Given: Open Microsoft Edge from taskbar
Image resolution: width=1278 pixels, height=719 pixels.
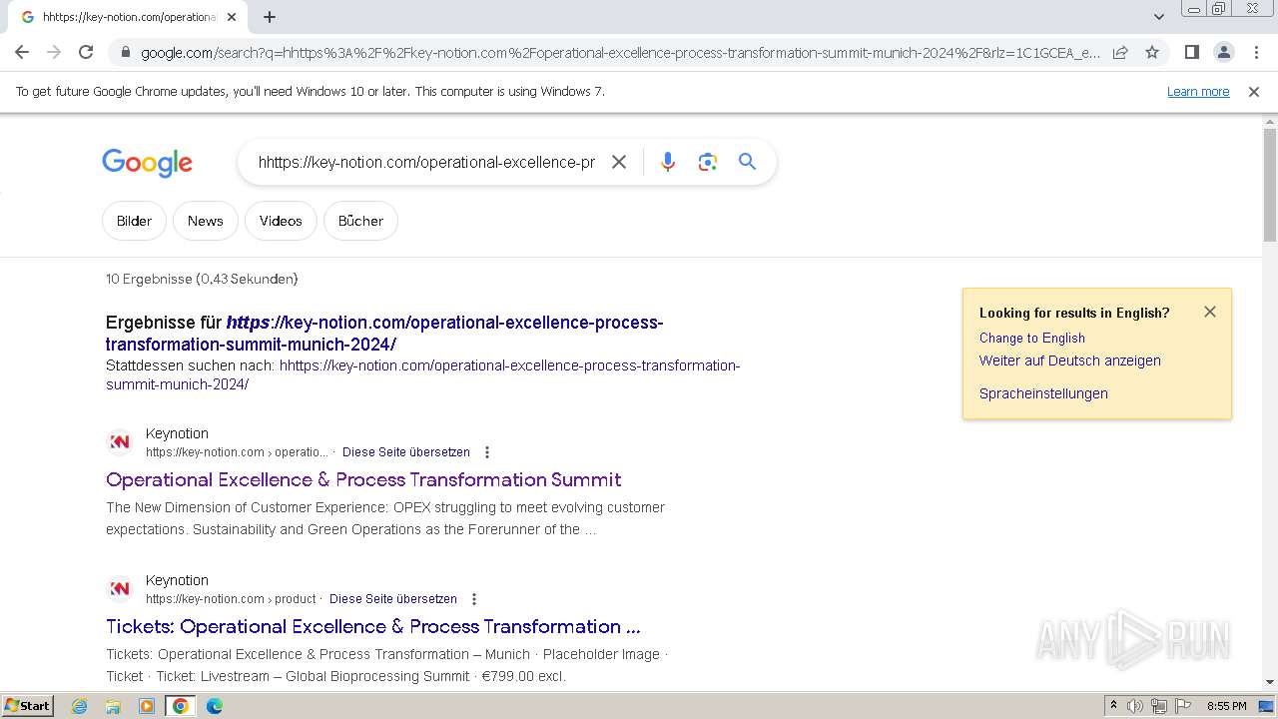Looking at the screenshot, I should coord(215,706).
